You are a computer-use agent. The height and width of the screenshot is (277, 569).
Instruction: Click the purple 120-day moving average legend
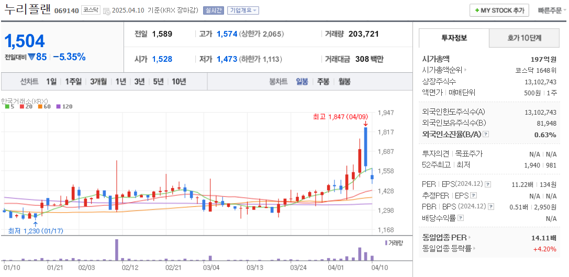click(64, 106)
